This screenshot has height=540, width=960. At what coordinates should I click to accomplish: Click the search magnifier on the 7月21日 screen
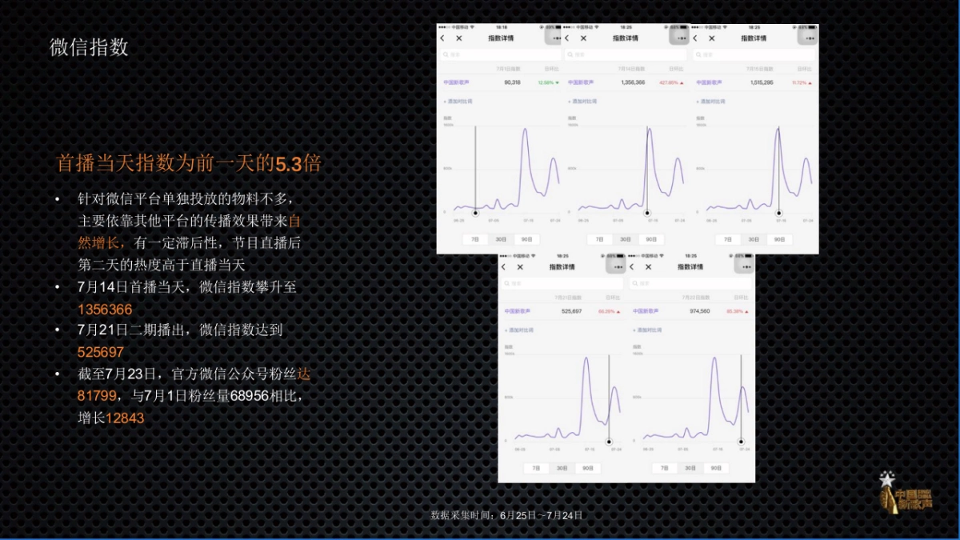coord(508,283)
